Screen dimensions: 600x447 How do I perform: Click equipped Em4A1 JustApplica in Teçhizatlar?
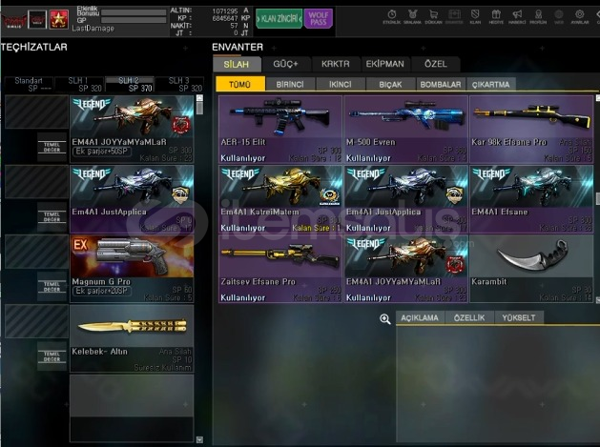coord(132,199)
